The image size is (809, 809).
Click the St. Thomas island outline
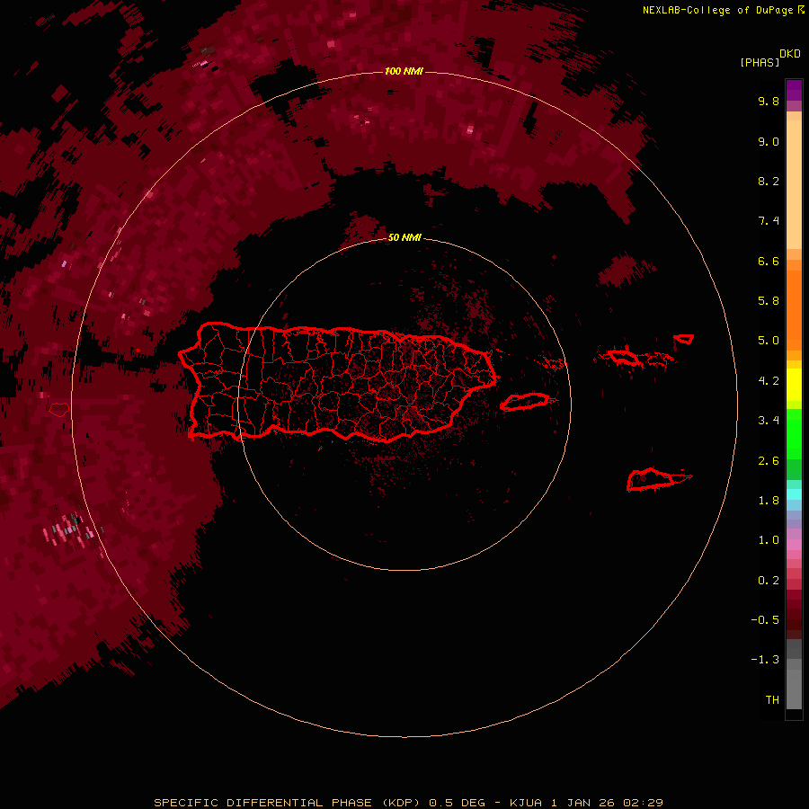pyautogui.click(x=623, y=357)
